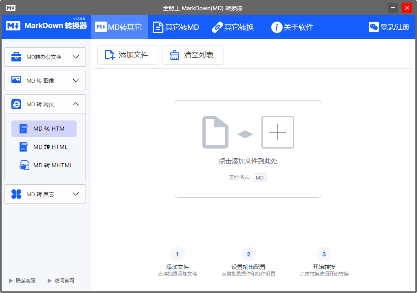Click the gray document icon in drop area

click(215, 132)
